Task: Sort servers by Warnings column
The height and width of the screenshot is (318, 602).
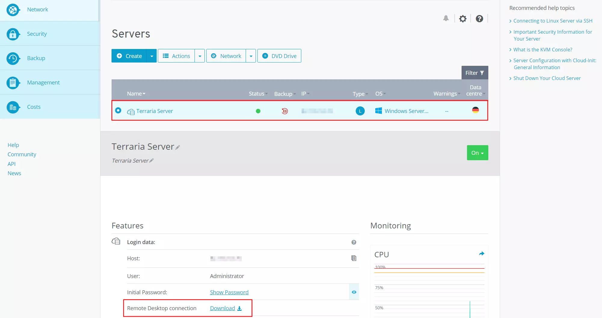Action: pos(447,94)
